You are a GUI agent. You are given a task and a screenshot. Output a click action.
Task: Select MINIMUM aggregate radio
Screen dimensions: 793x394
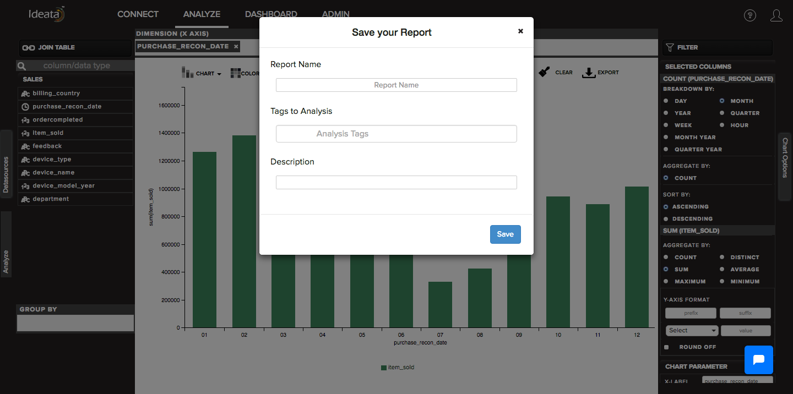tap(722, 282)
